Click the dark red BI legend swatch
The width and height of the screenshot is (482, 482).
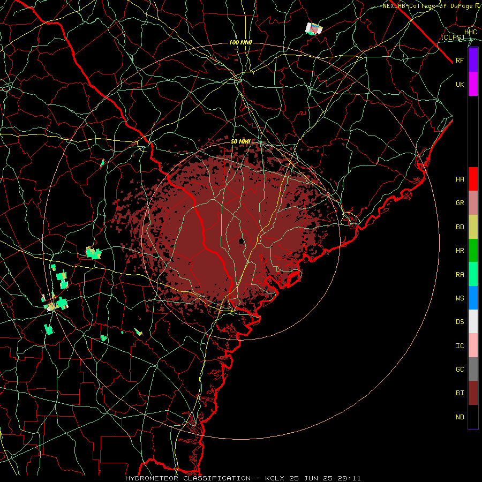tap(473, 393)
